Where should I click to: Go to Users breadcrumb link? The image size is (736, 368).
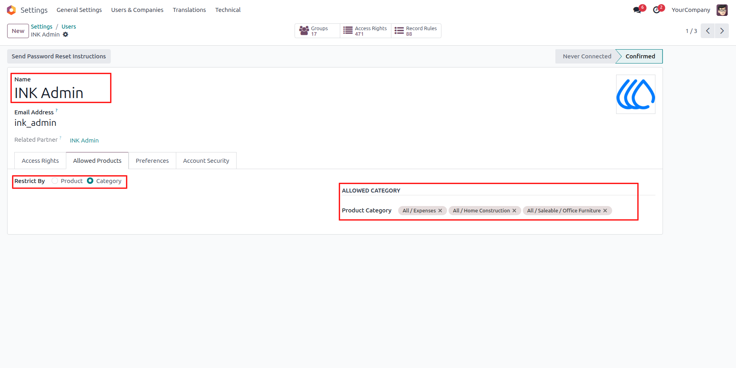tap(69, 27)
